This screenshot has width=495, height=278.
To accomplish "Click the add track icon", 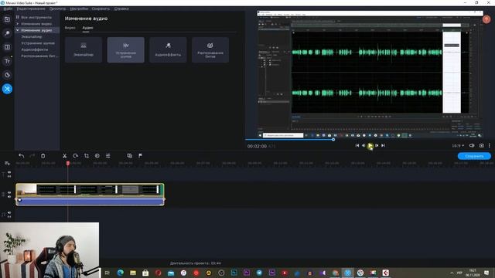I will tap(7, 163).
